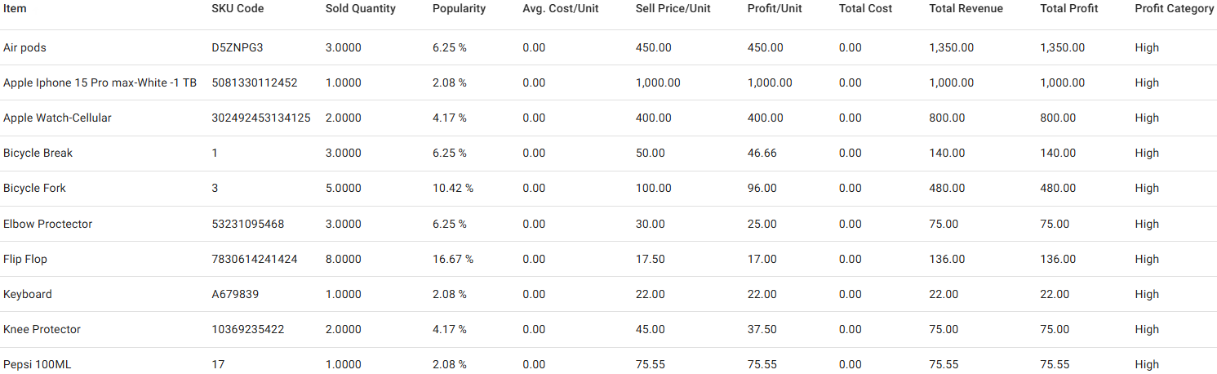Click the Elbow Proctector item name
This screenshot has width=1217, height=374.
pyautogui.click(x=47, y=224)
